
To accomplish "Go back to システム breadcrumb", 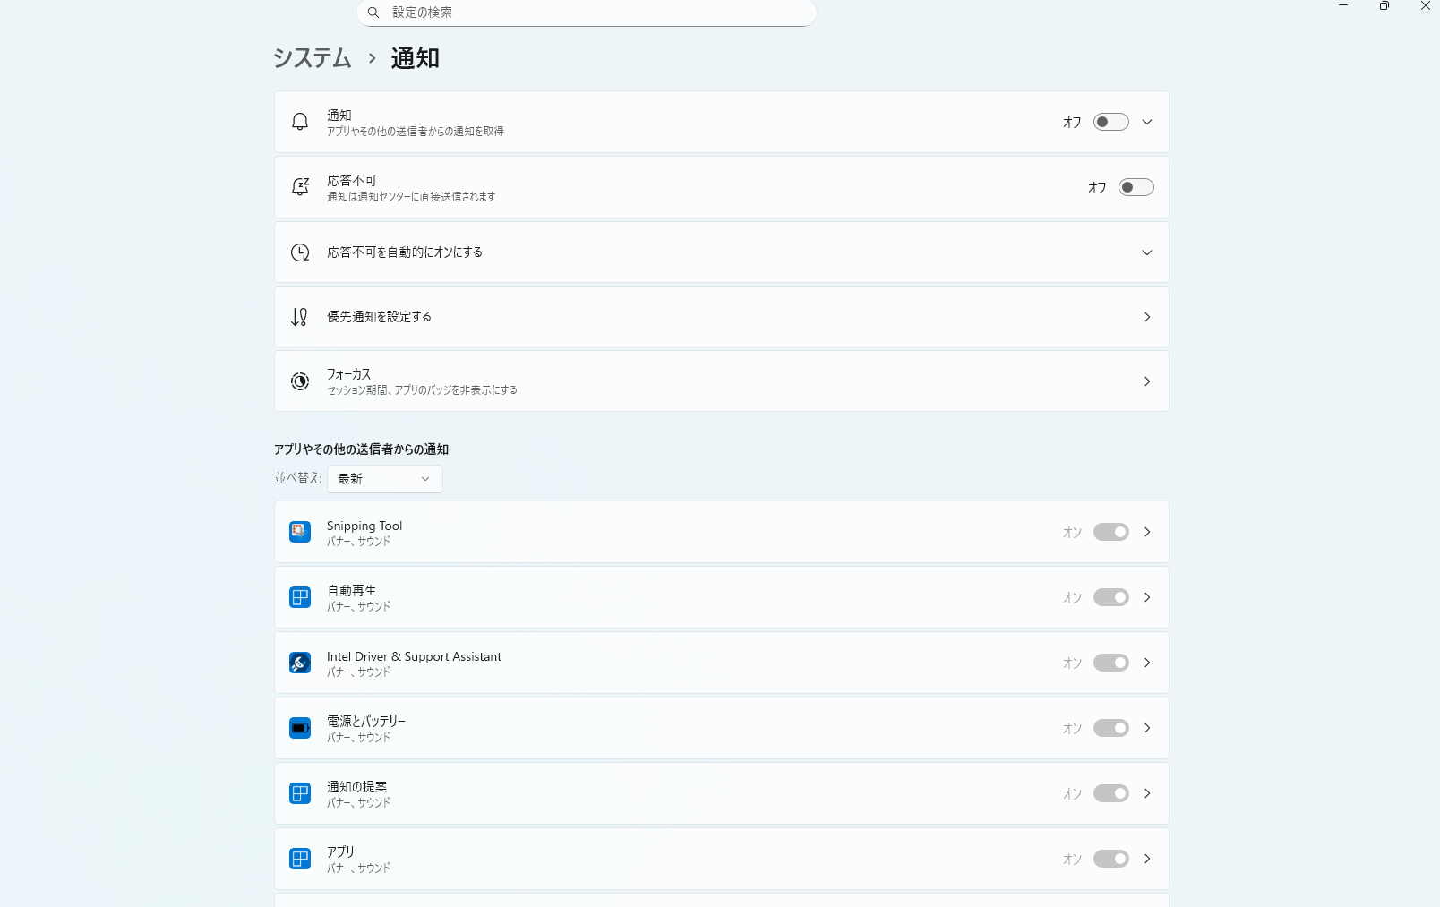I will [312, 58].
